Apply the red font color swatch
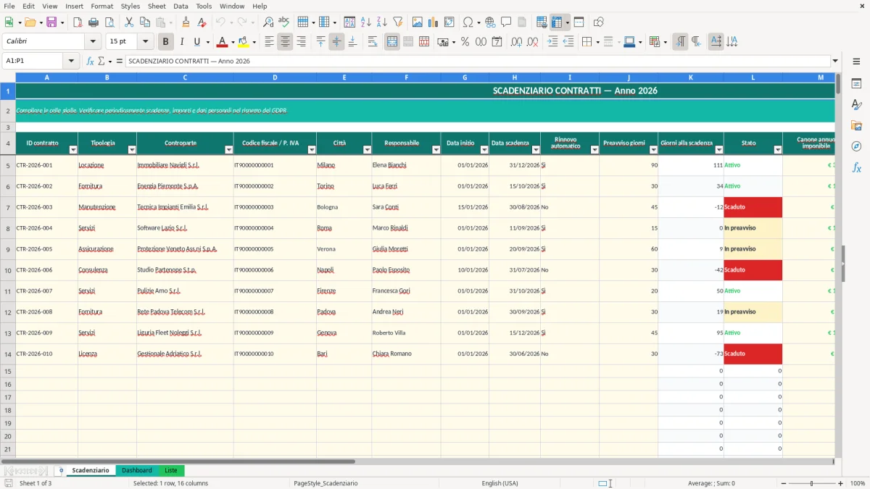Image resolution: width=870 pixels, height=489 pixels. (x=223, y=42)
